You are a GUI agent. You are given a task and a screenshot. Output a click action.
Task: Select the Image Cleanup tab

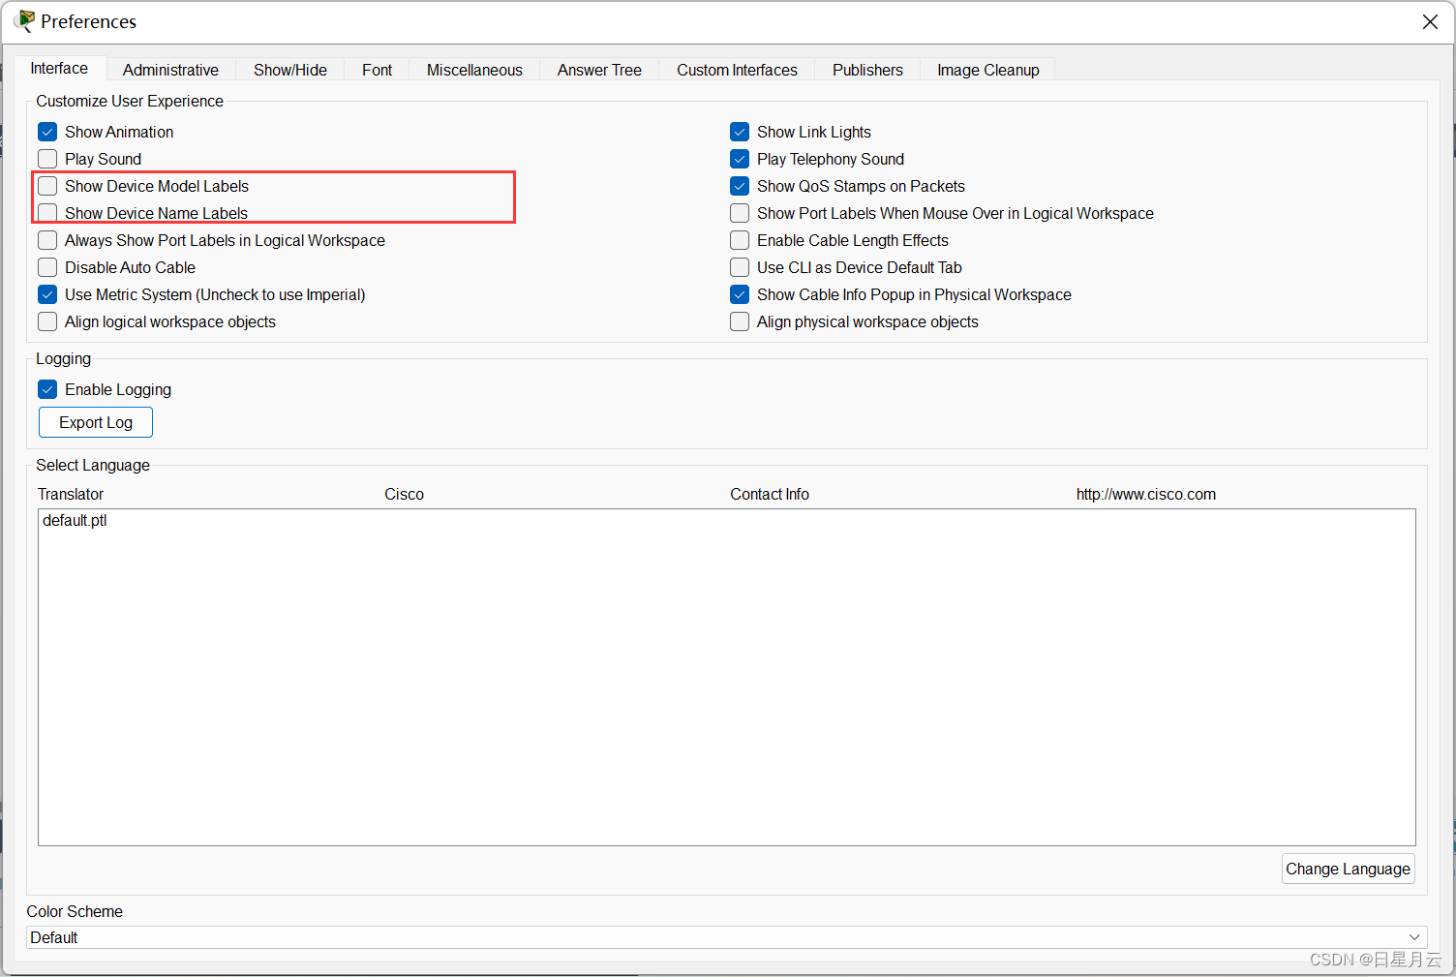[x=987, y=70]
